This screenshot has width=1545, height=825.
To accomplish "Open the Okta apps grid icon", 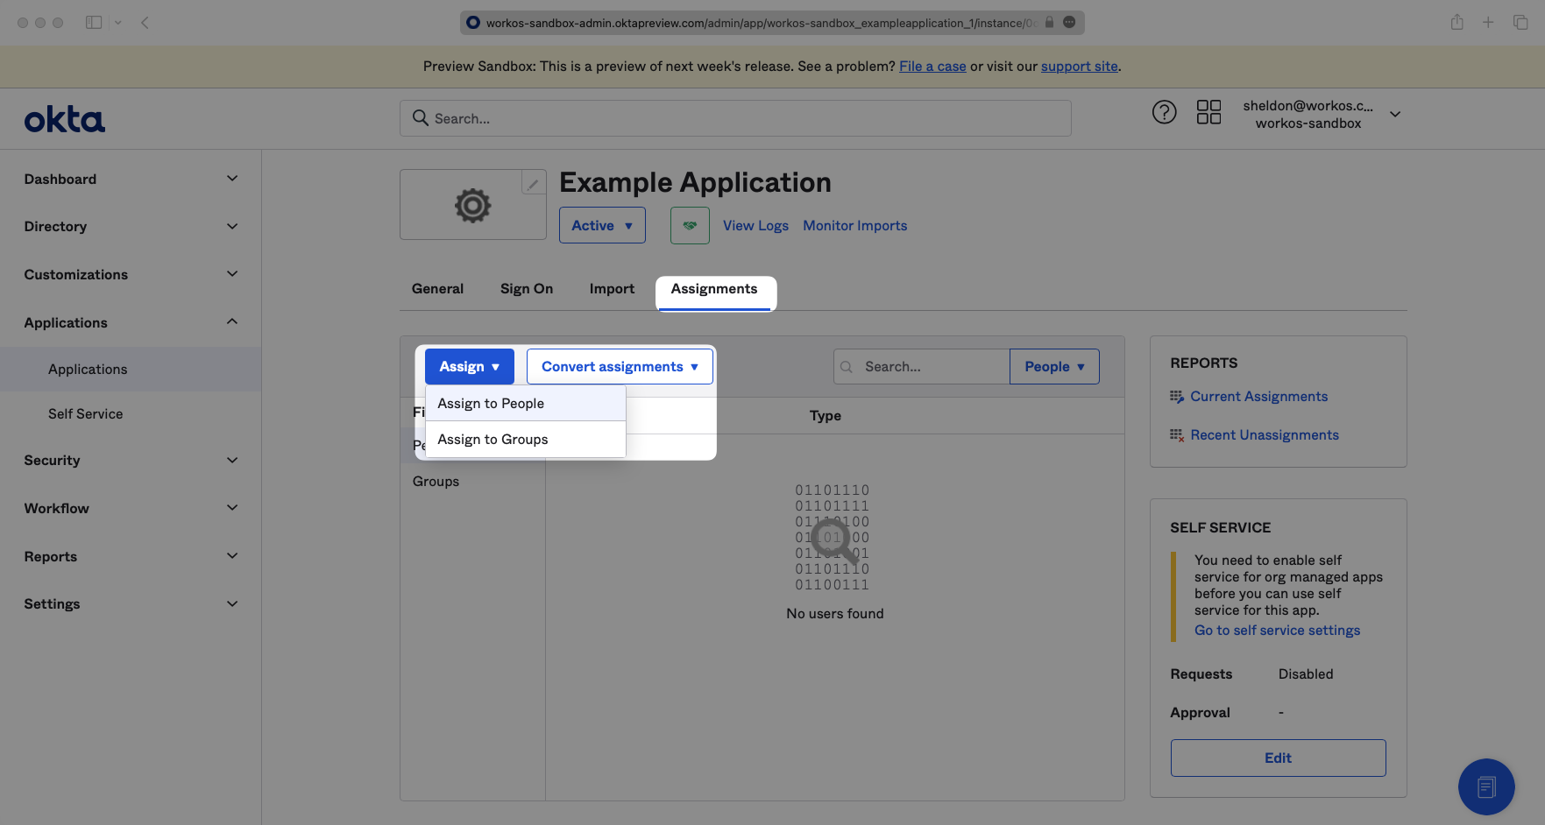I will click(1208, 112).
